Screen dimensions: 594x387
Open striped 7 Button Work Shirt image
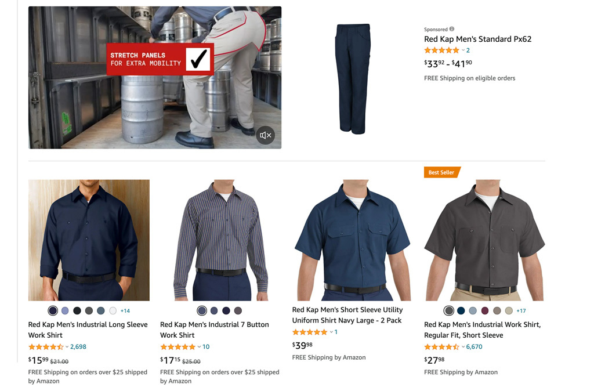[x=221, y=240]
